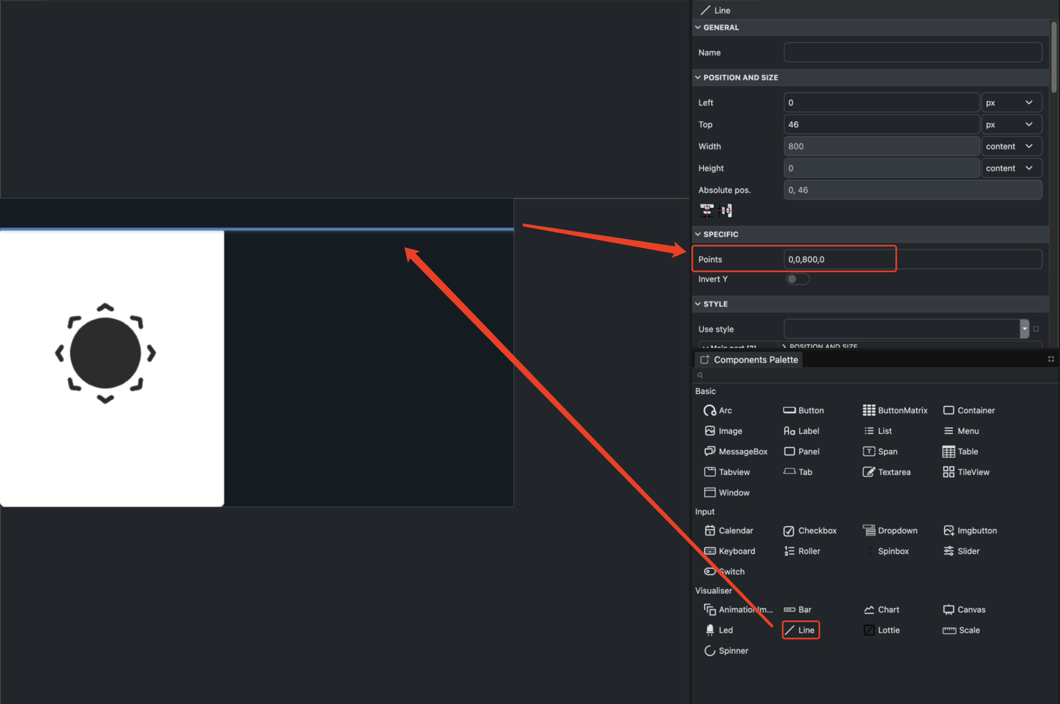Click the properties panel scrollbar
Viewport: 1060px width, 704px height.
[1054, 57]
